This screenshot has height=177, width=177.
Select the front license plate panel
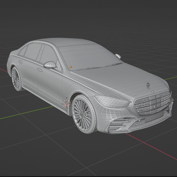(154, 117)
